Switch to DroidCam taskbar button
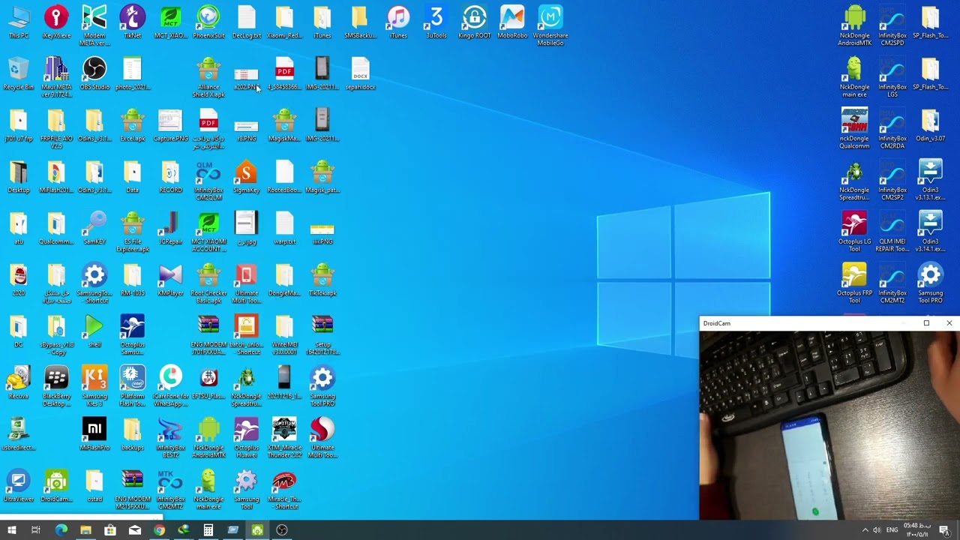 [257, 530]
